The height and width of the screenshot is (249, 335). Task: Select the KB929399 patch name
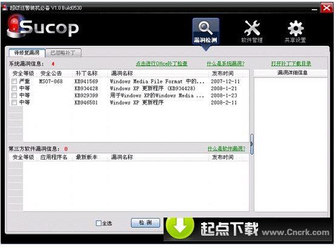[86, 95]
